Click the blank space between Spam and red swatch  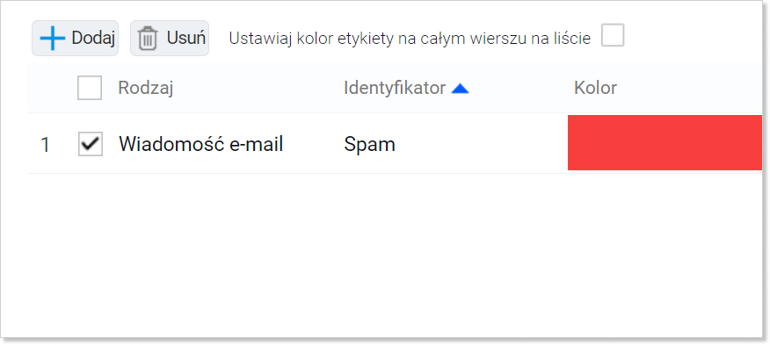[x=482, y=144]
